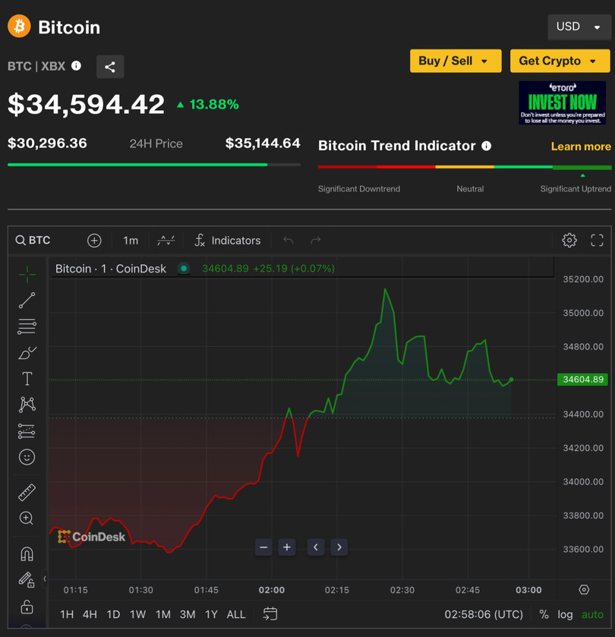Viewport: 615px width, 637px height.
Task: Expand the Get Crypto dropdown
Action: (x=558, y=61)
